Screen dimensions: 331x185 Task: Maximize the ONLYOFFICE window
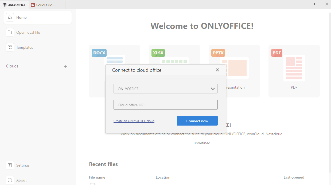point(316,4)
